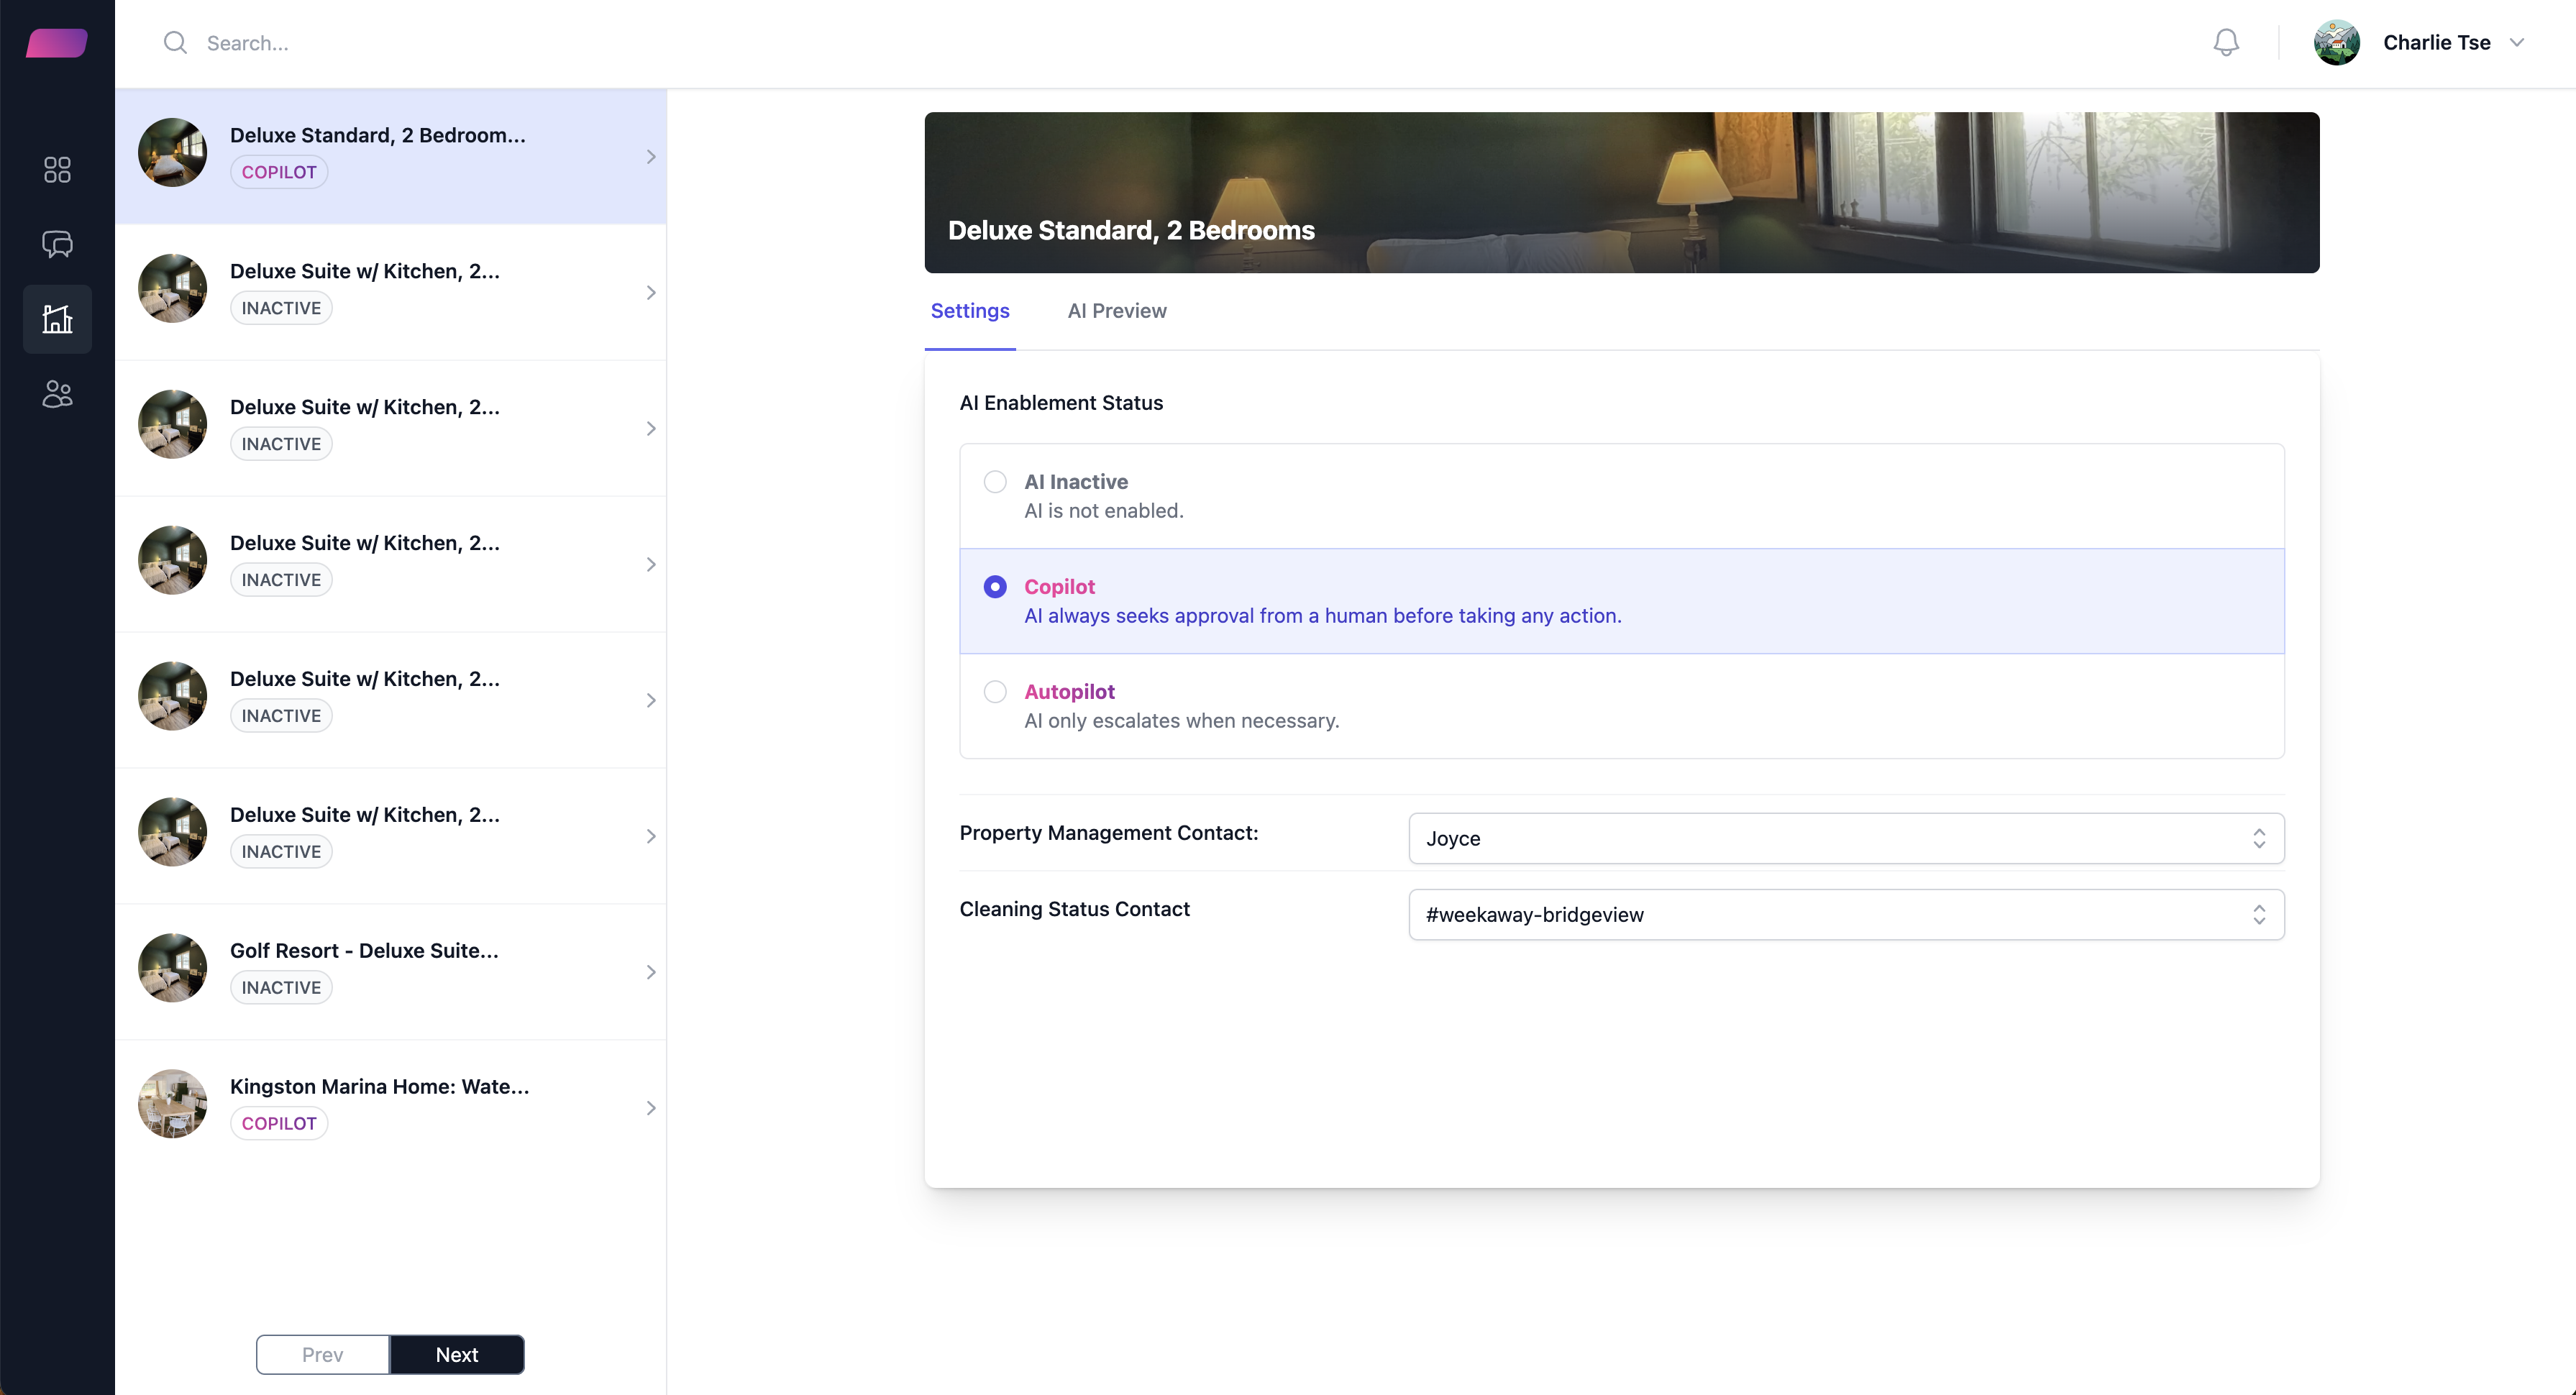This screenshot has width=2576, height=1395.
Task: Select the AI Inactive radio option
Action: pyautogui.click(x=995, y=481)
